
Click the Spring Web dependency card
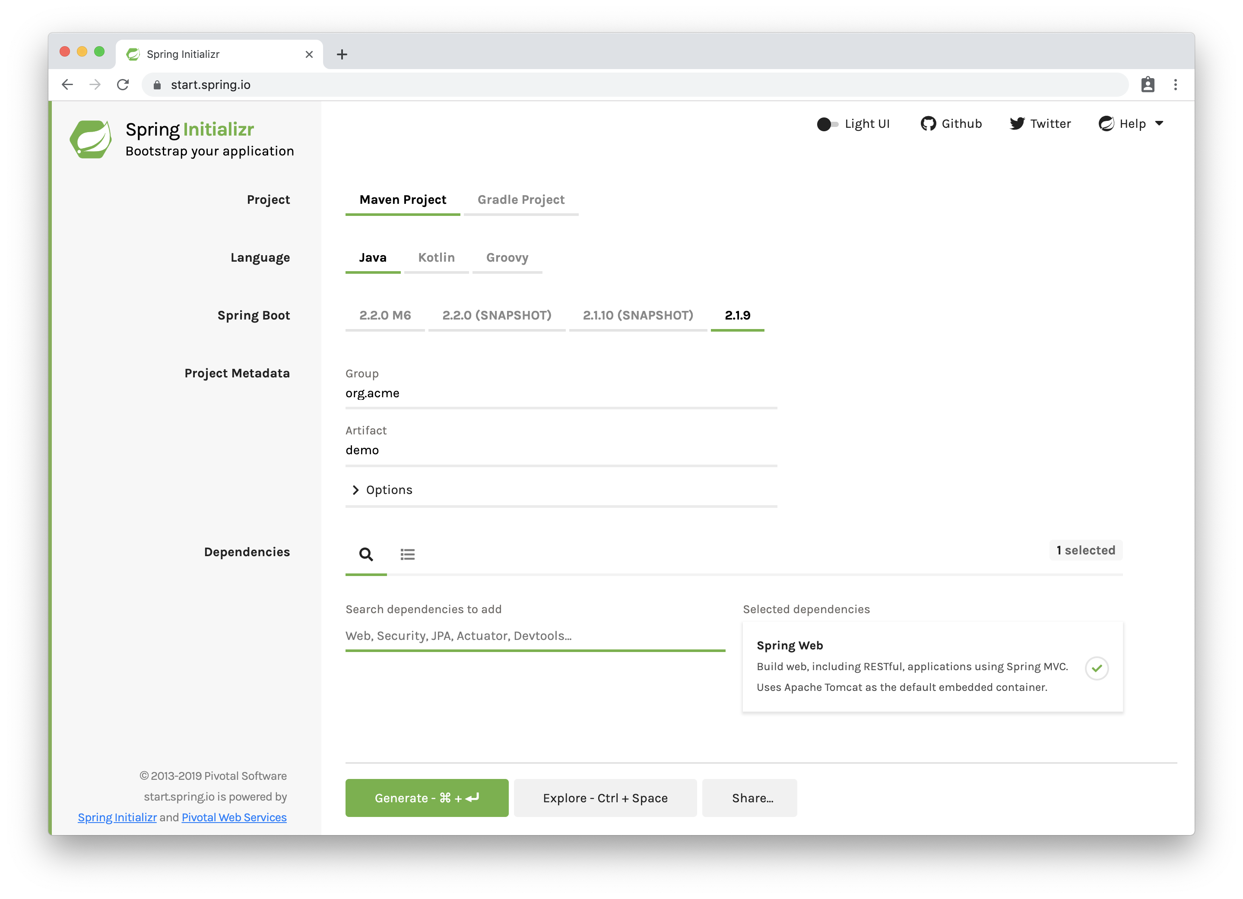(x=932, y=667)
